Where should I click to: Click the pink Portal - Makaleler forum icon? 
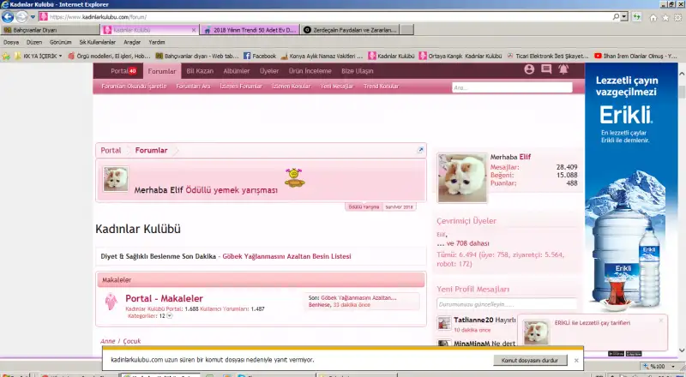click(111, 302)
